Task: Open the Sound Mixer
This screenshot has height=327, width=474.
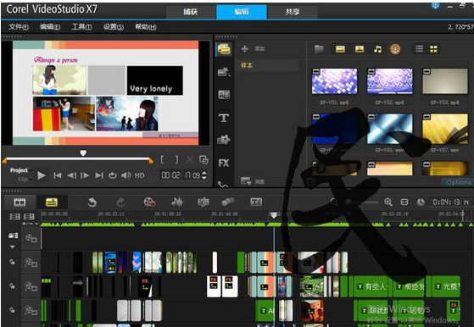Action: [x=177, y=202]
